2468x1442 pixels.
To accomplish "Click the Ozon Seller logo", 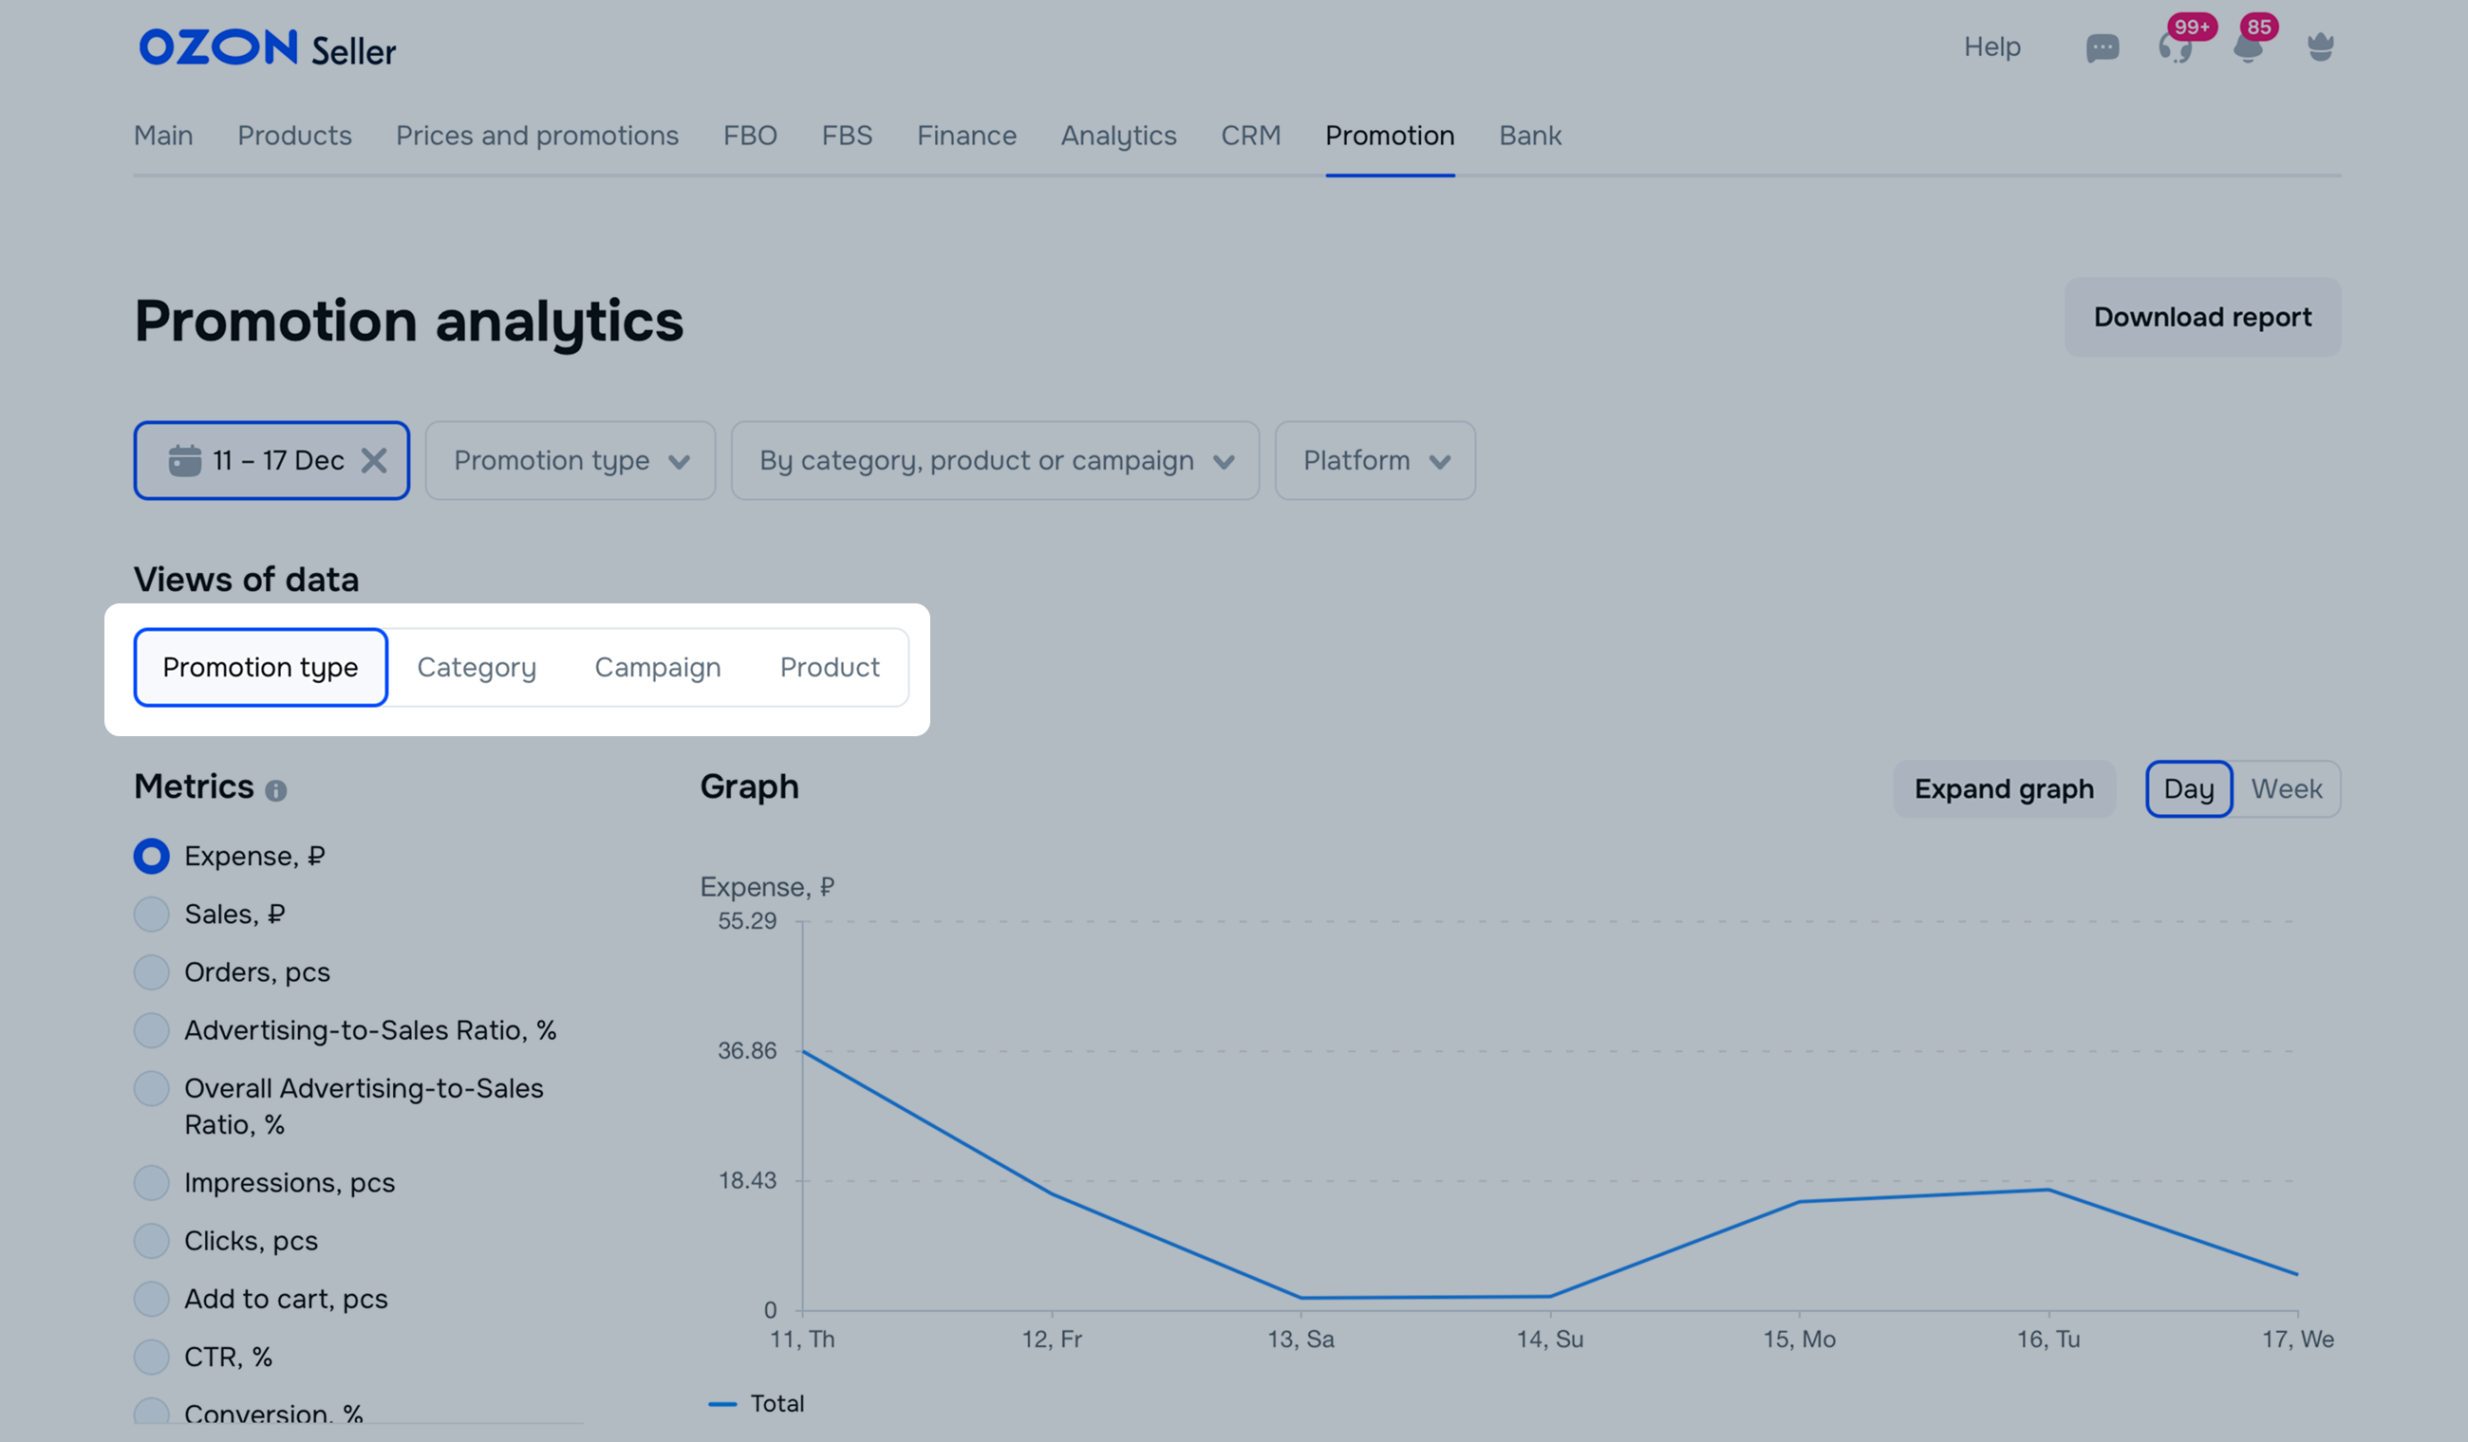I will click(x=268, y=48).
